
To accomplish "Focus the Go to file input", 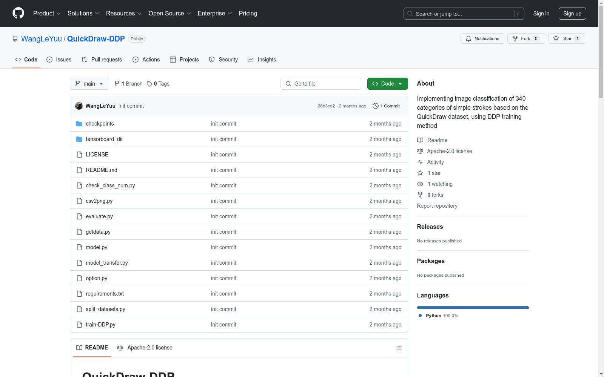I will coord(321,84).
